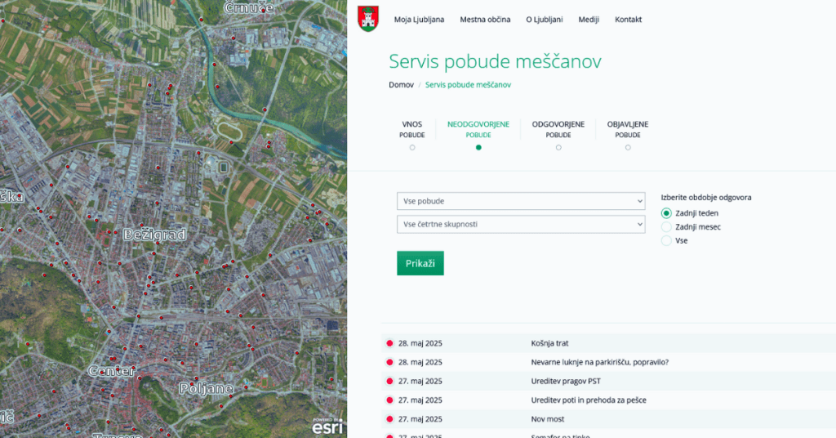Expand the Vse četrtne skupnosti dropdown
The width and height of the screenshot is (836, 438).
click(x=521, y=224)
